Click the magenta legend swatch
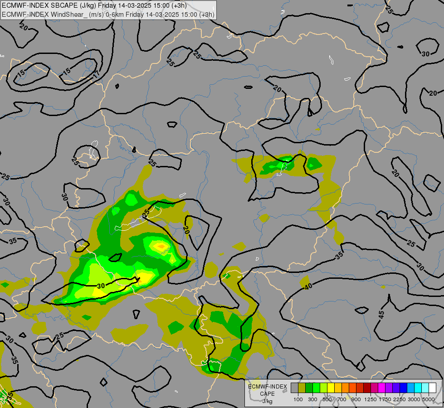The width and height of the screenshot is (444, 408). tap(382, 388)
